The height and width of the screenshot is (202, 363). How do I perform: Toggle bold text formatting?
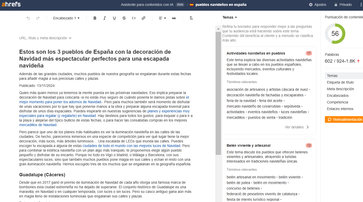click(95, 18)
